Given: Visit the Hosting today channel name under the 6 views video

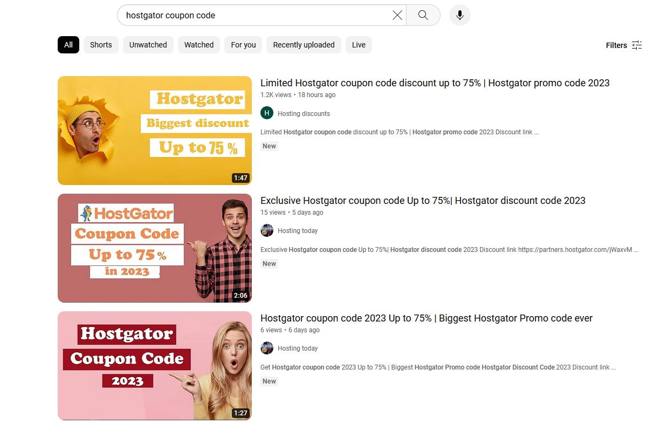Looking at the screenshot, I should (x=298, y=348).
